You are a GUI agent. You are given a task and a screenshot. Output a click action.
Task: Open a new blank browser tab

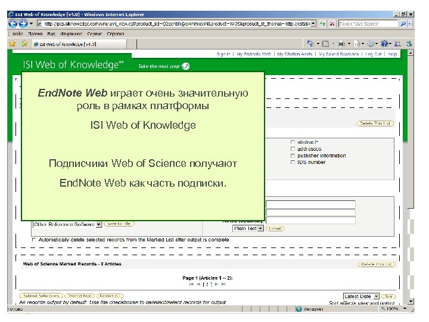132,44
